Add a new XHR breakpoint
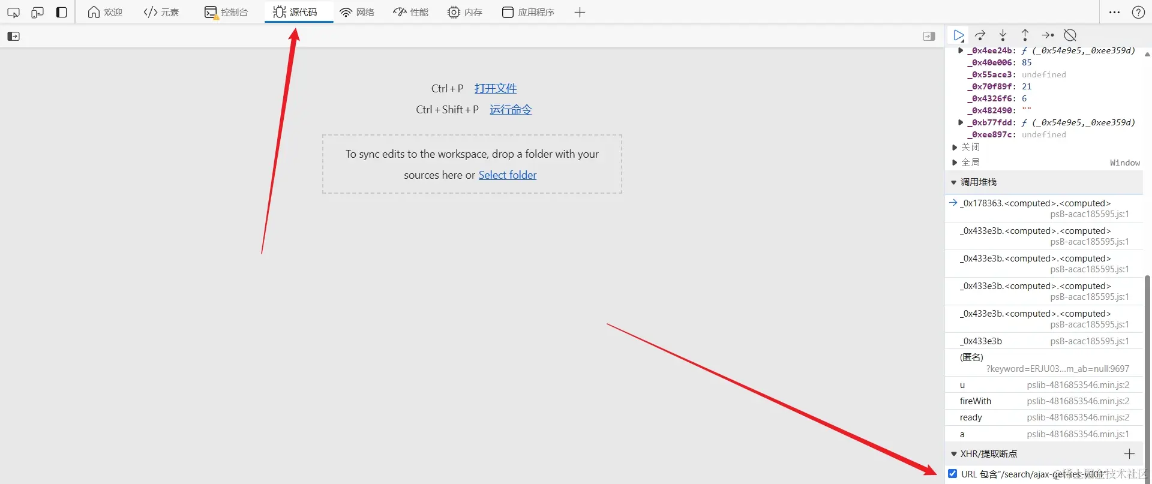Viewport: 1152px width, 484px height. 1129,454
